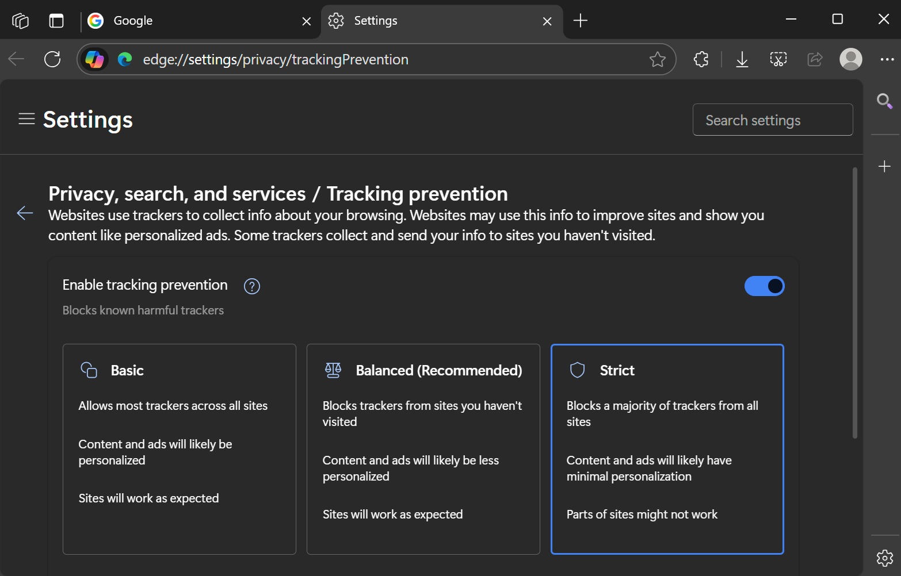Click the Copilot icon in address bar
901x576 pixels.
click(94, 59)
